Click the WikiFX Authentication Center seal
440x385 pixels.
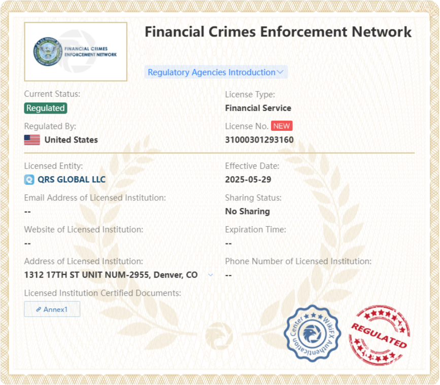click(312, 333)
